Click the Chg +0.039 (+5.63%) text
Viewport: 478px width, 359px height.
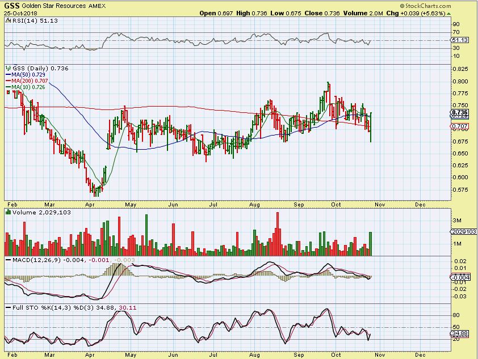[416, 14]
